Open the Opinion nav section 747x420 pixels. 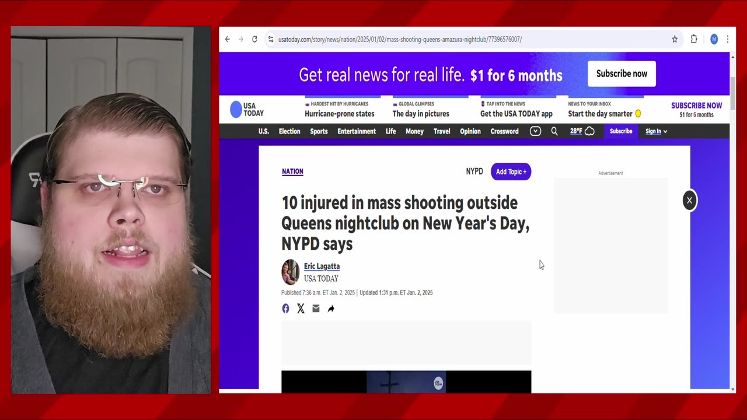tap(470, 131)
